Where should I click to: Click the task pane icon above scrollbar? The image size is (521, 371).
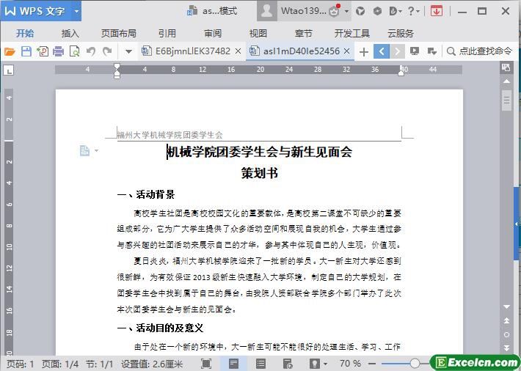coord(506,67)
